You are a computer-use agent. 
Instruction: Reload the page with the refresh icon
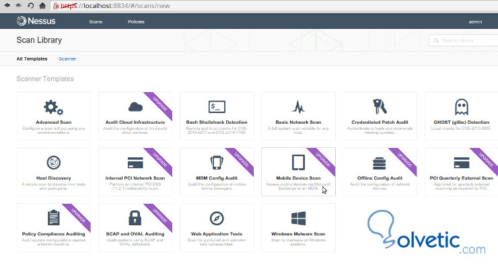[30, 5]
